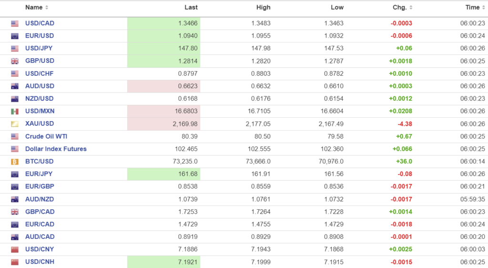
Task: Open the USD/JPY pair page
Action: pos(40,48)
